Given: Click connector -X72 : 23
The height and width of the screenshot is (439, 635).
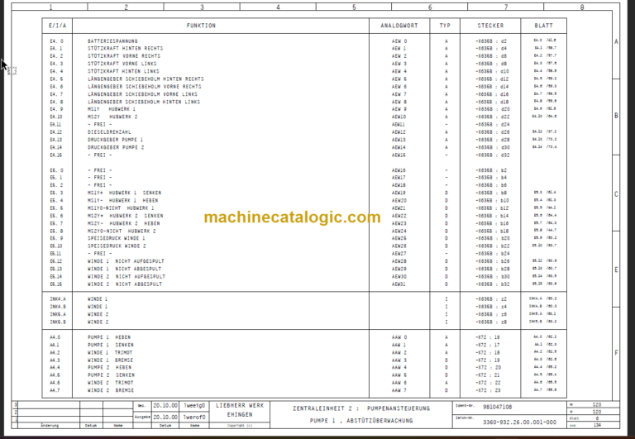Looking at the screenshot, I should pyautogui.click(x=488, y=391).
